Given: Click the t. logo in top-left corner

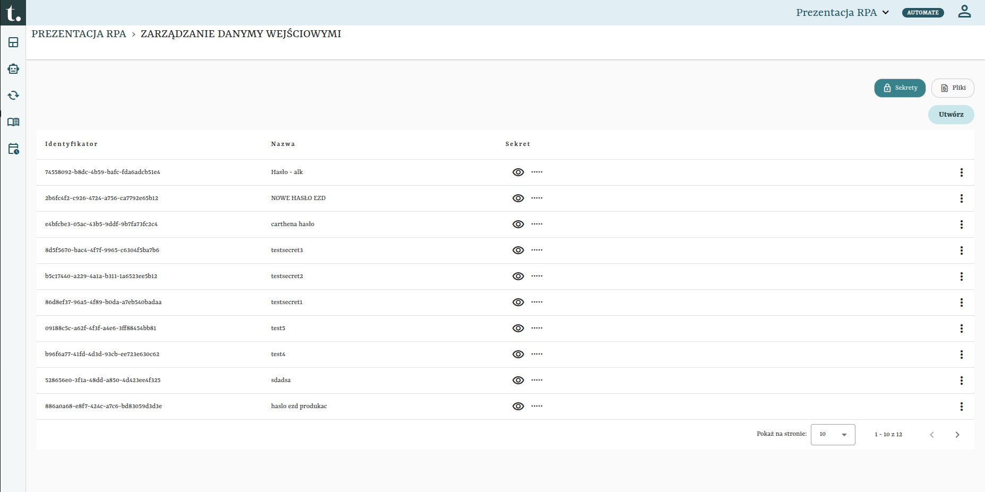Looking at the screenshot, I should [13, 12].
